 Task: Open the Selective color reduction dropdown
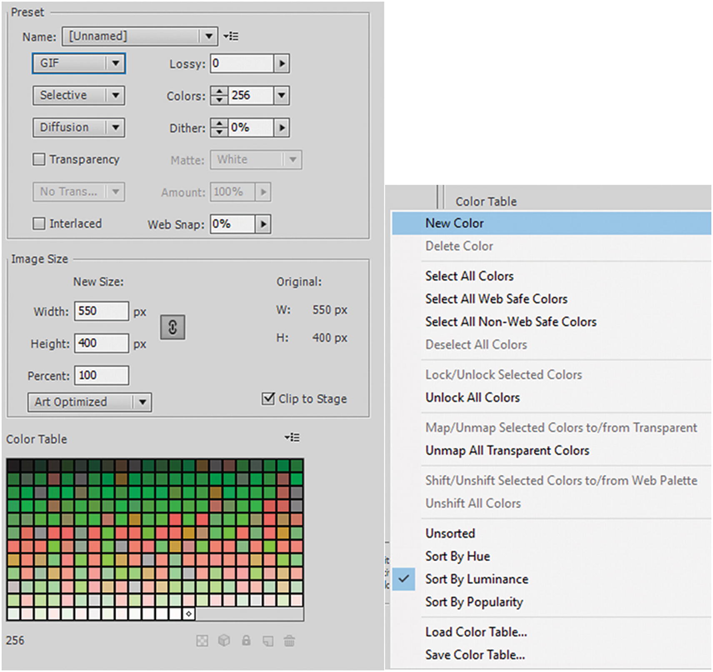(78, 95)
